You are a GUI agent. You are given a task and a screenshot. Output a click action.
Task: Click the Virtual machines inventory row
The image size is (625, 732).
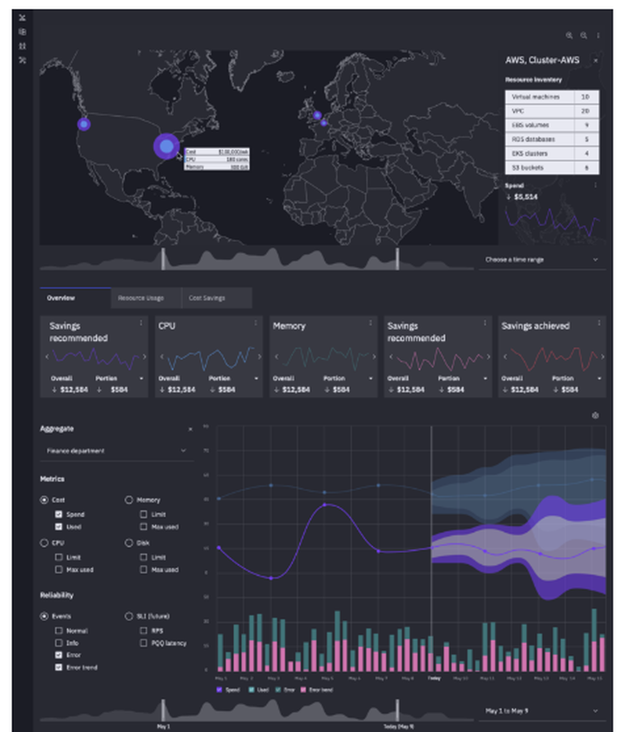tap(552, 97)
